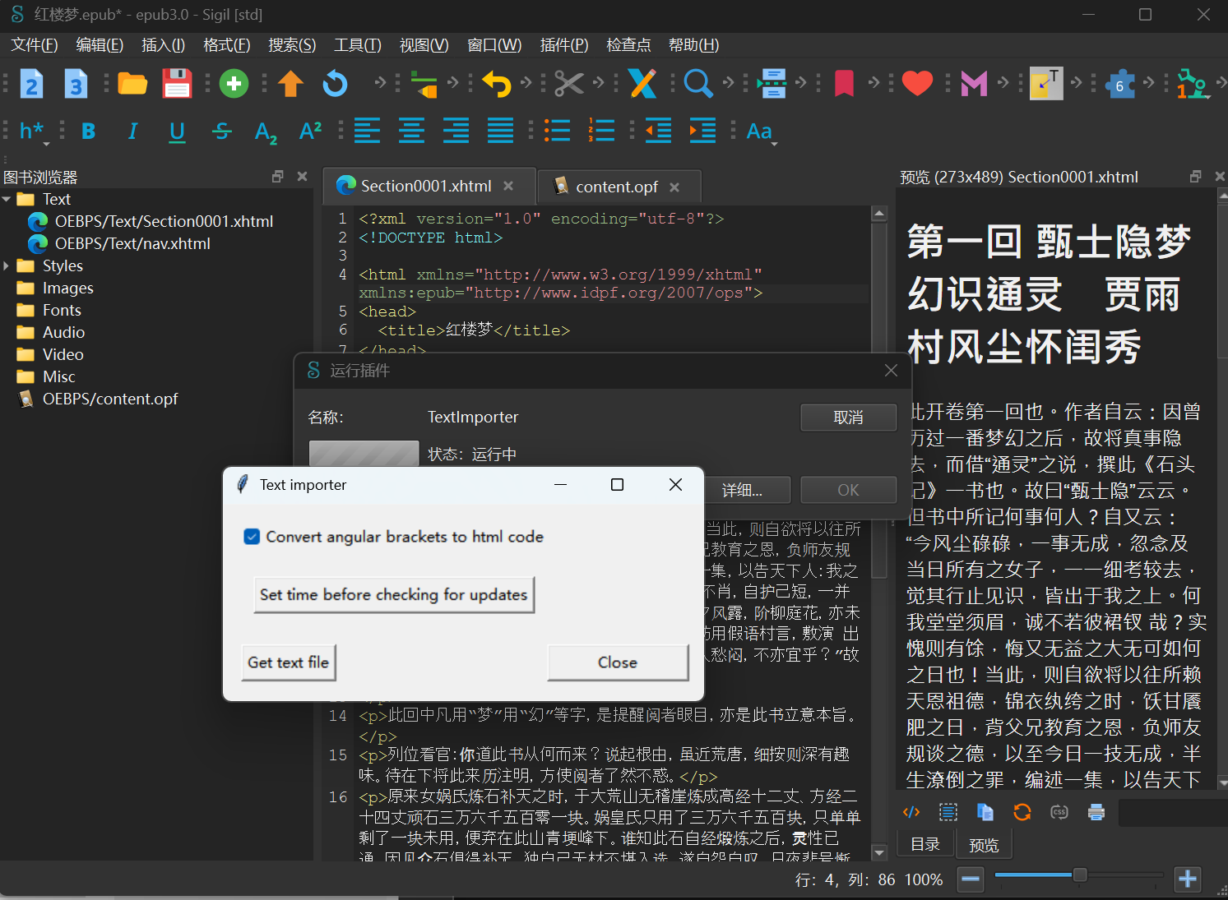The width and height of the screenshot is (1228, 900).
Task: Click the blue puzzle plugin 6 icon
Action: click(1119, 84)
